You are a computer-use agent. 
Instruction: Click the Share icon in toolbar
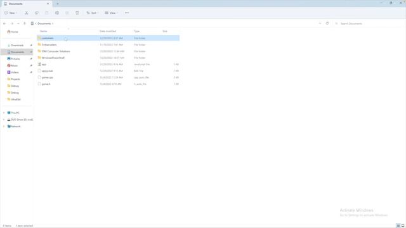click(x=67, y=13)
